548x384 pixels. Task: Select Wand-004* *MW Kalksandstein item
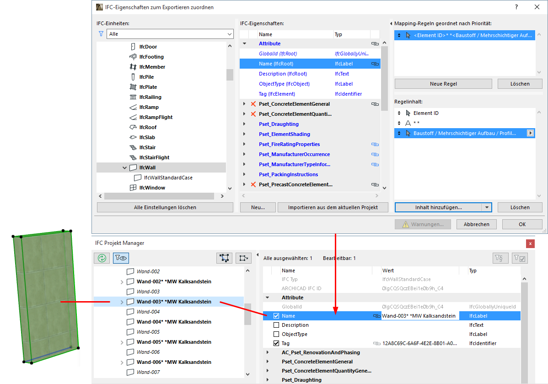point(174,322)
